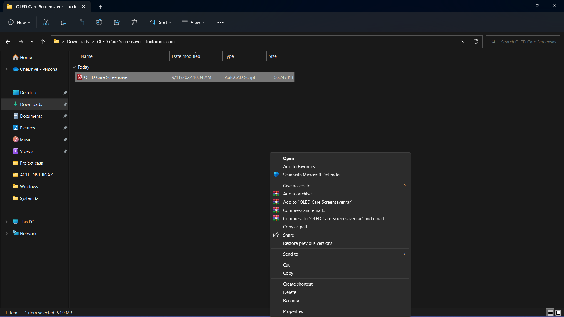The width and height of the screenshot is (564, 317).
Task: Select Compress and email...
Action: pyautogui.click(x=340, y=210)
